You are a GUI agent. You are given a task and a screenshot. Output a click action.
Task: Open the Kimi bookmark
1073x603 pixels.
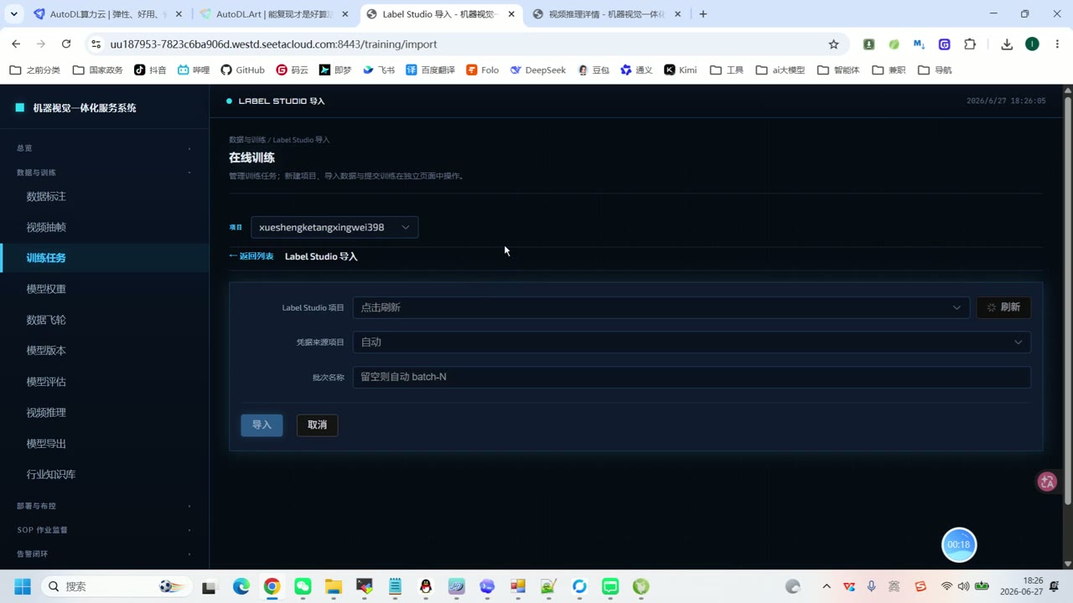[x=680, y=70]
